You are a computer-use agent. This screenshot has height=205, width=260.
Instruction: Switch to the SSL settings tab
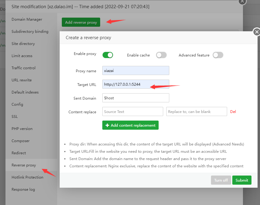tap(15, 117)
